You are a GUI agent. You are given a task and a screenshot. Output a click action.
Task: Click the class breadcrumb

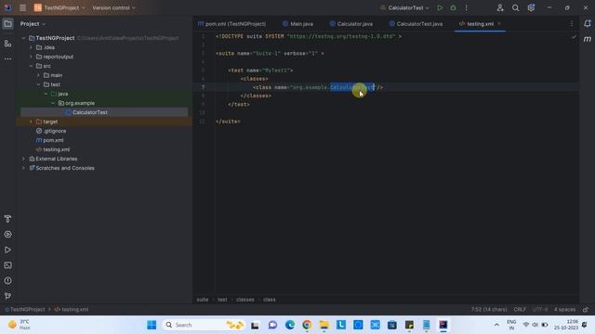[x=269, y=300]
